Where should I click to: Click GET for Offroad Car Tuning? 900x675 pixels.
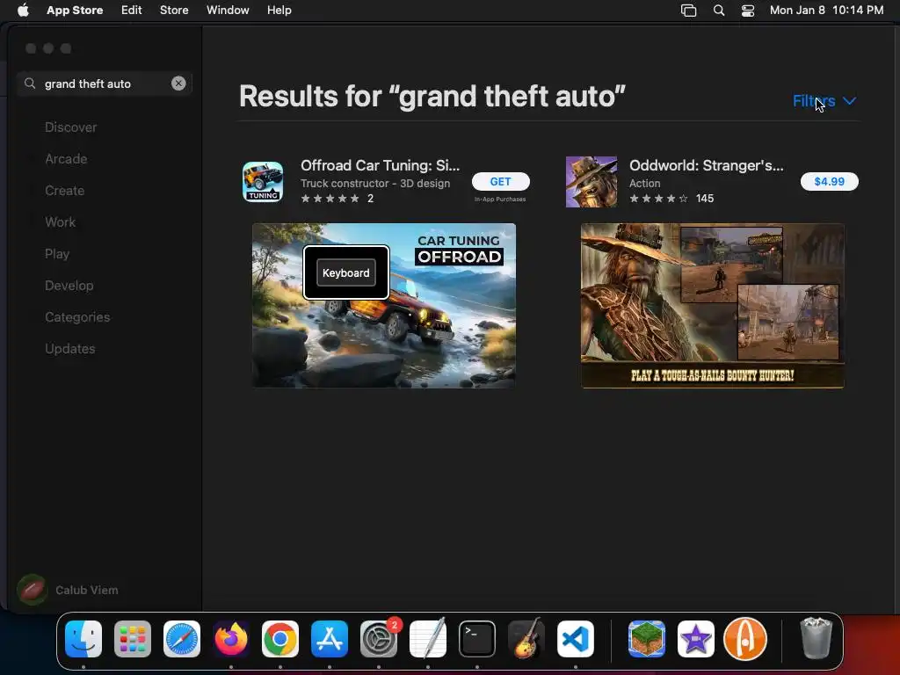coord(500,181)
